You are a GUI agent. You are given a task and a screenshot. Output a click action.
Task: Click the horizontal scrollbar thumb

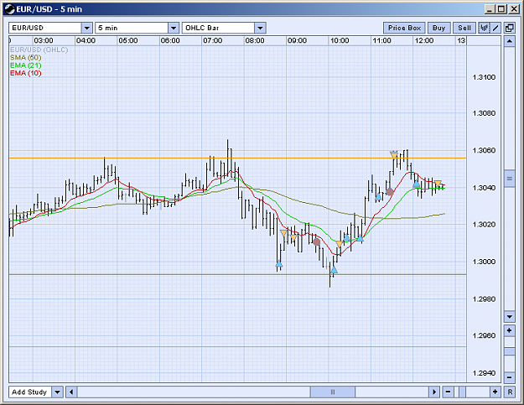(333, 392)
